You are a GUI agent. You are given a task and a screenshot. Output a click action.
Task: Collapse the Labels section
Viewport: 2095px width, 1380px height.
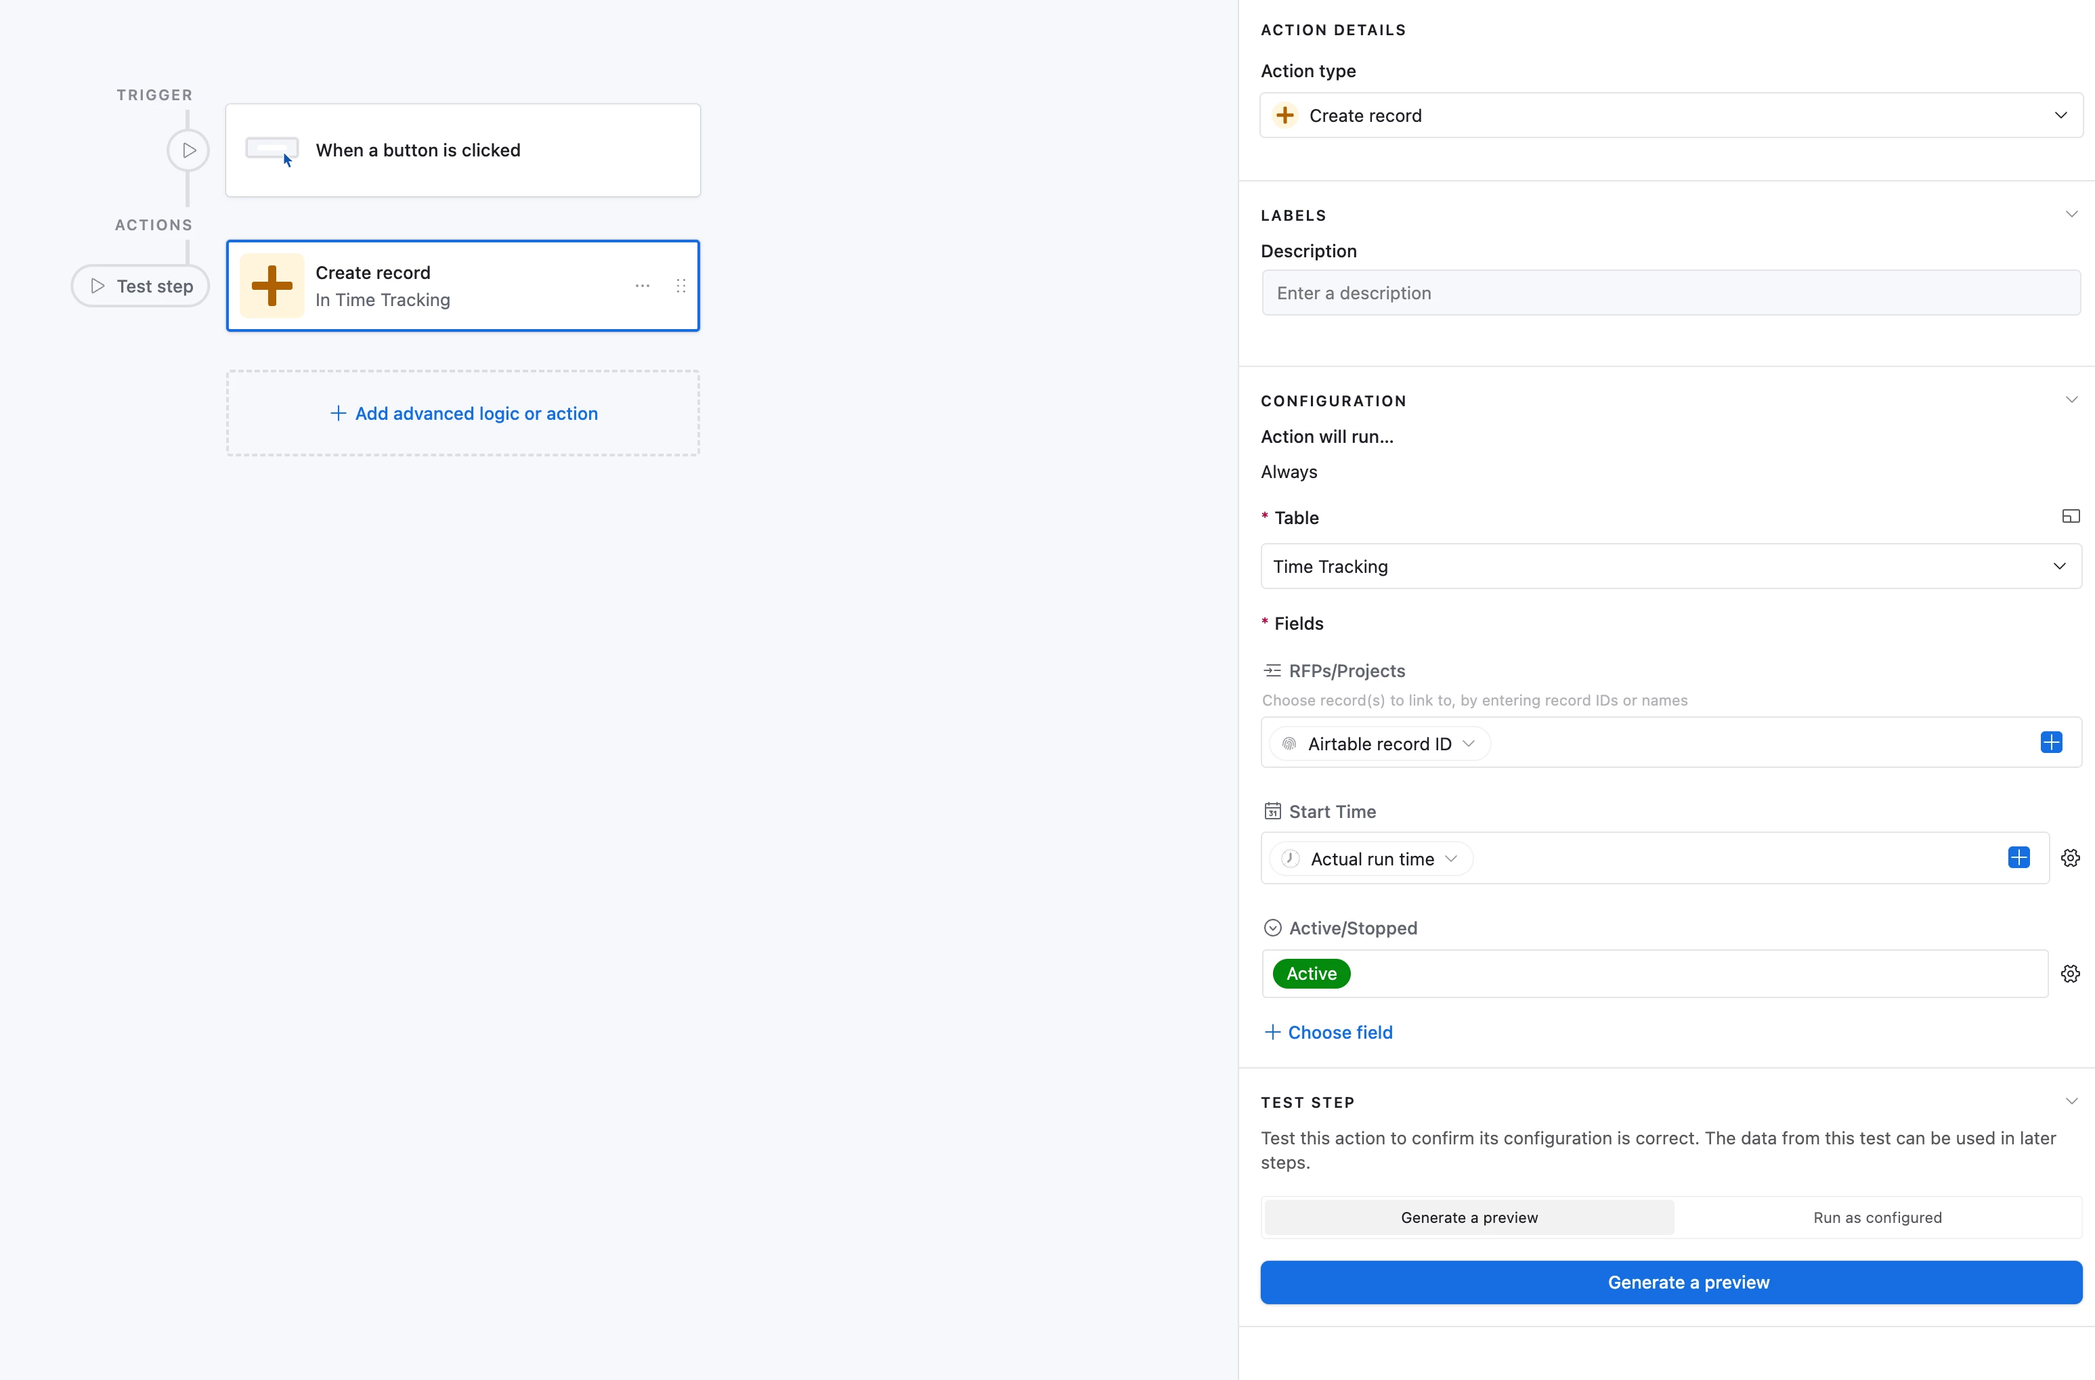[x=2071, y=215]
